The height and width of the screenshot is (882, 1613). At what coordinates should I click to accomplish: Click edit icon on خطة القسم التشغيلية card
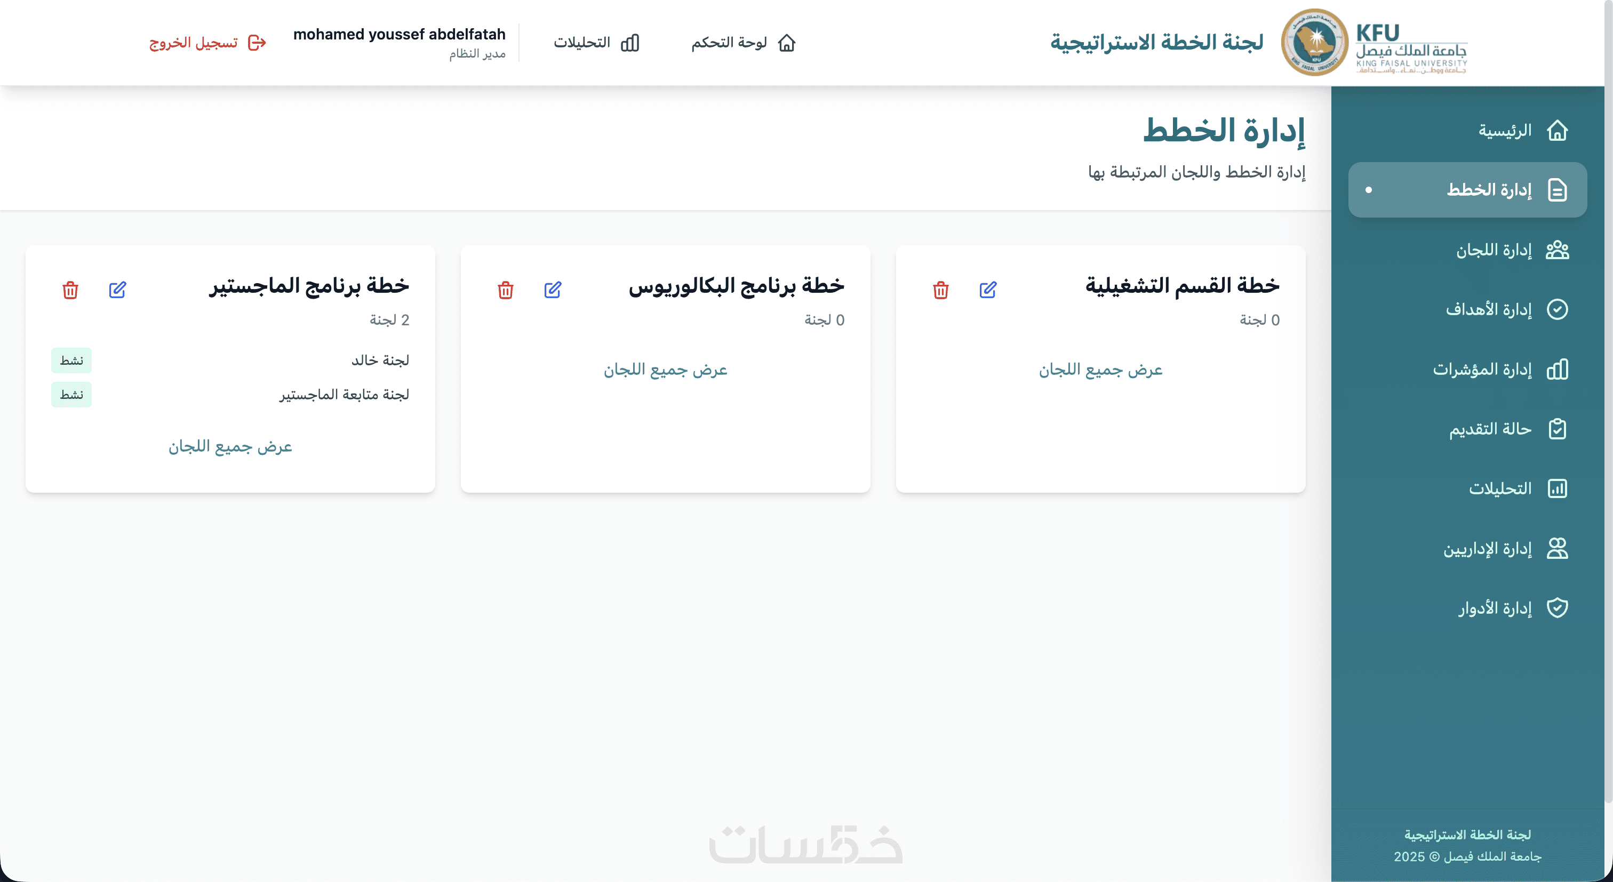coord(987,290)
